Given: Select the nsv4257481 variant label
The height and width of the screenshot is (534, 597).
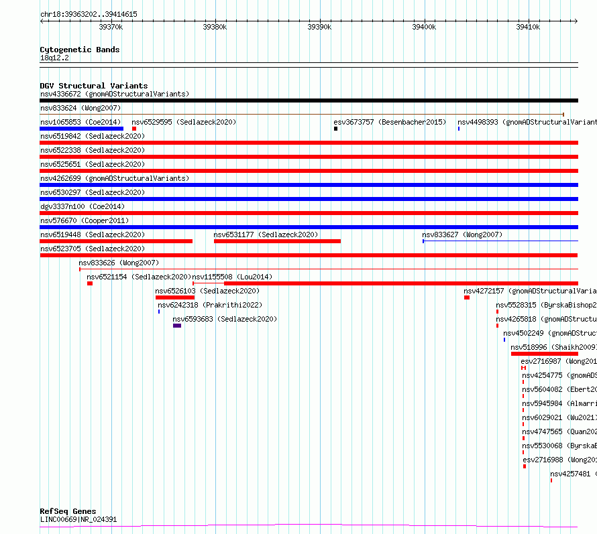Looking at the screenshot, I should point(574,474).
